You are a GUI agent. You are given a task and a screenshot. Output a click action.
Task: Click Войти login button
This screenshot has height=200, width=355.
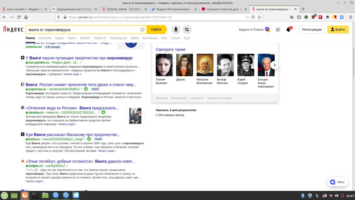(x=338, y=29)
